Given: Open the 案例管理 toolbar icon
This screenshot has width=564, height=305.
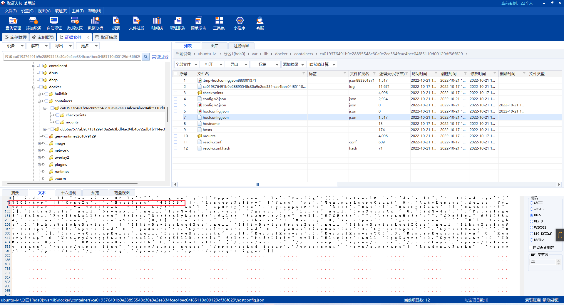Looking at the screenshot, I should coord(13,23).
